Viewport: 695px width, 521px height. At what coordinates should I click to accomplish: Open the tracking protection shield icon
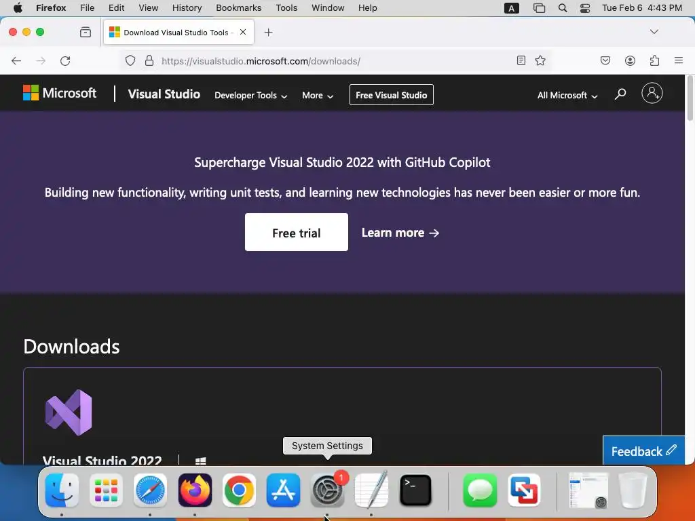click(130, 60)
